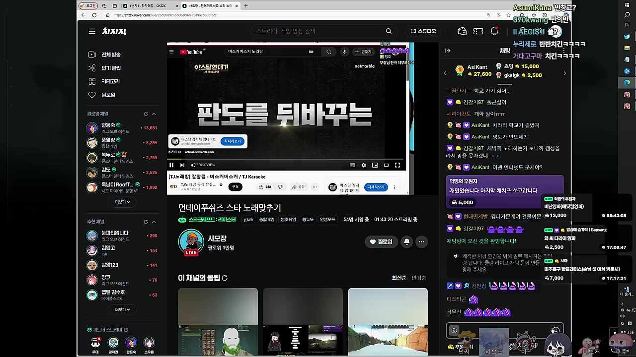Open the 스튜디오 studio button
This screenshot has width=636, height=357.
click(x=423, y=31)
